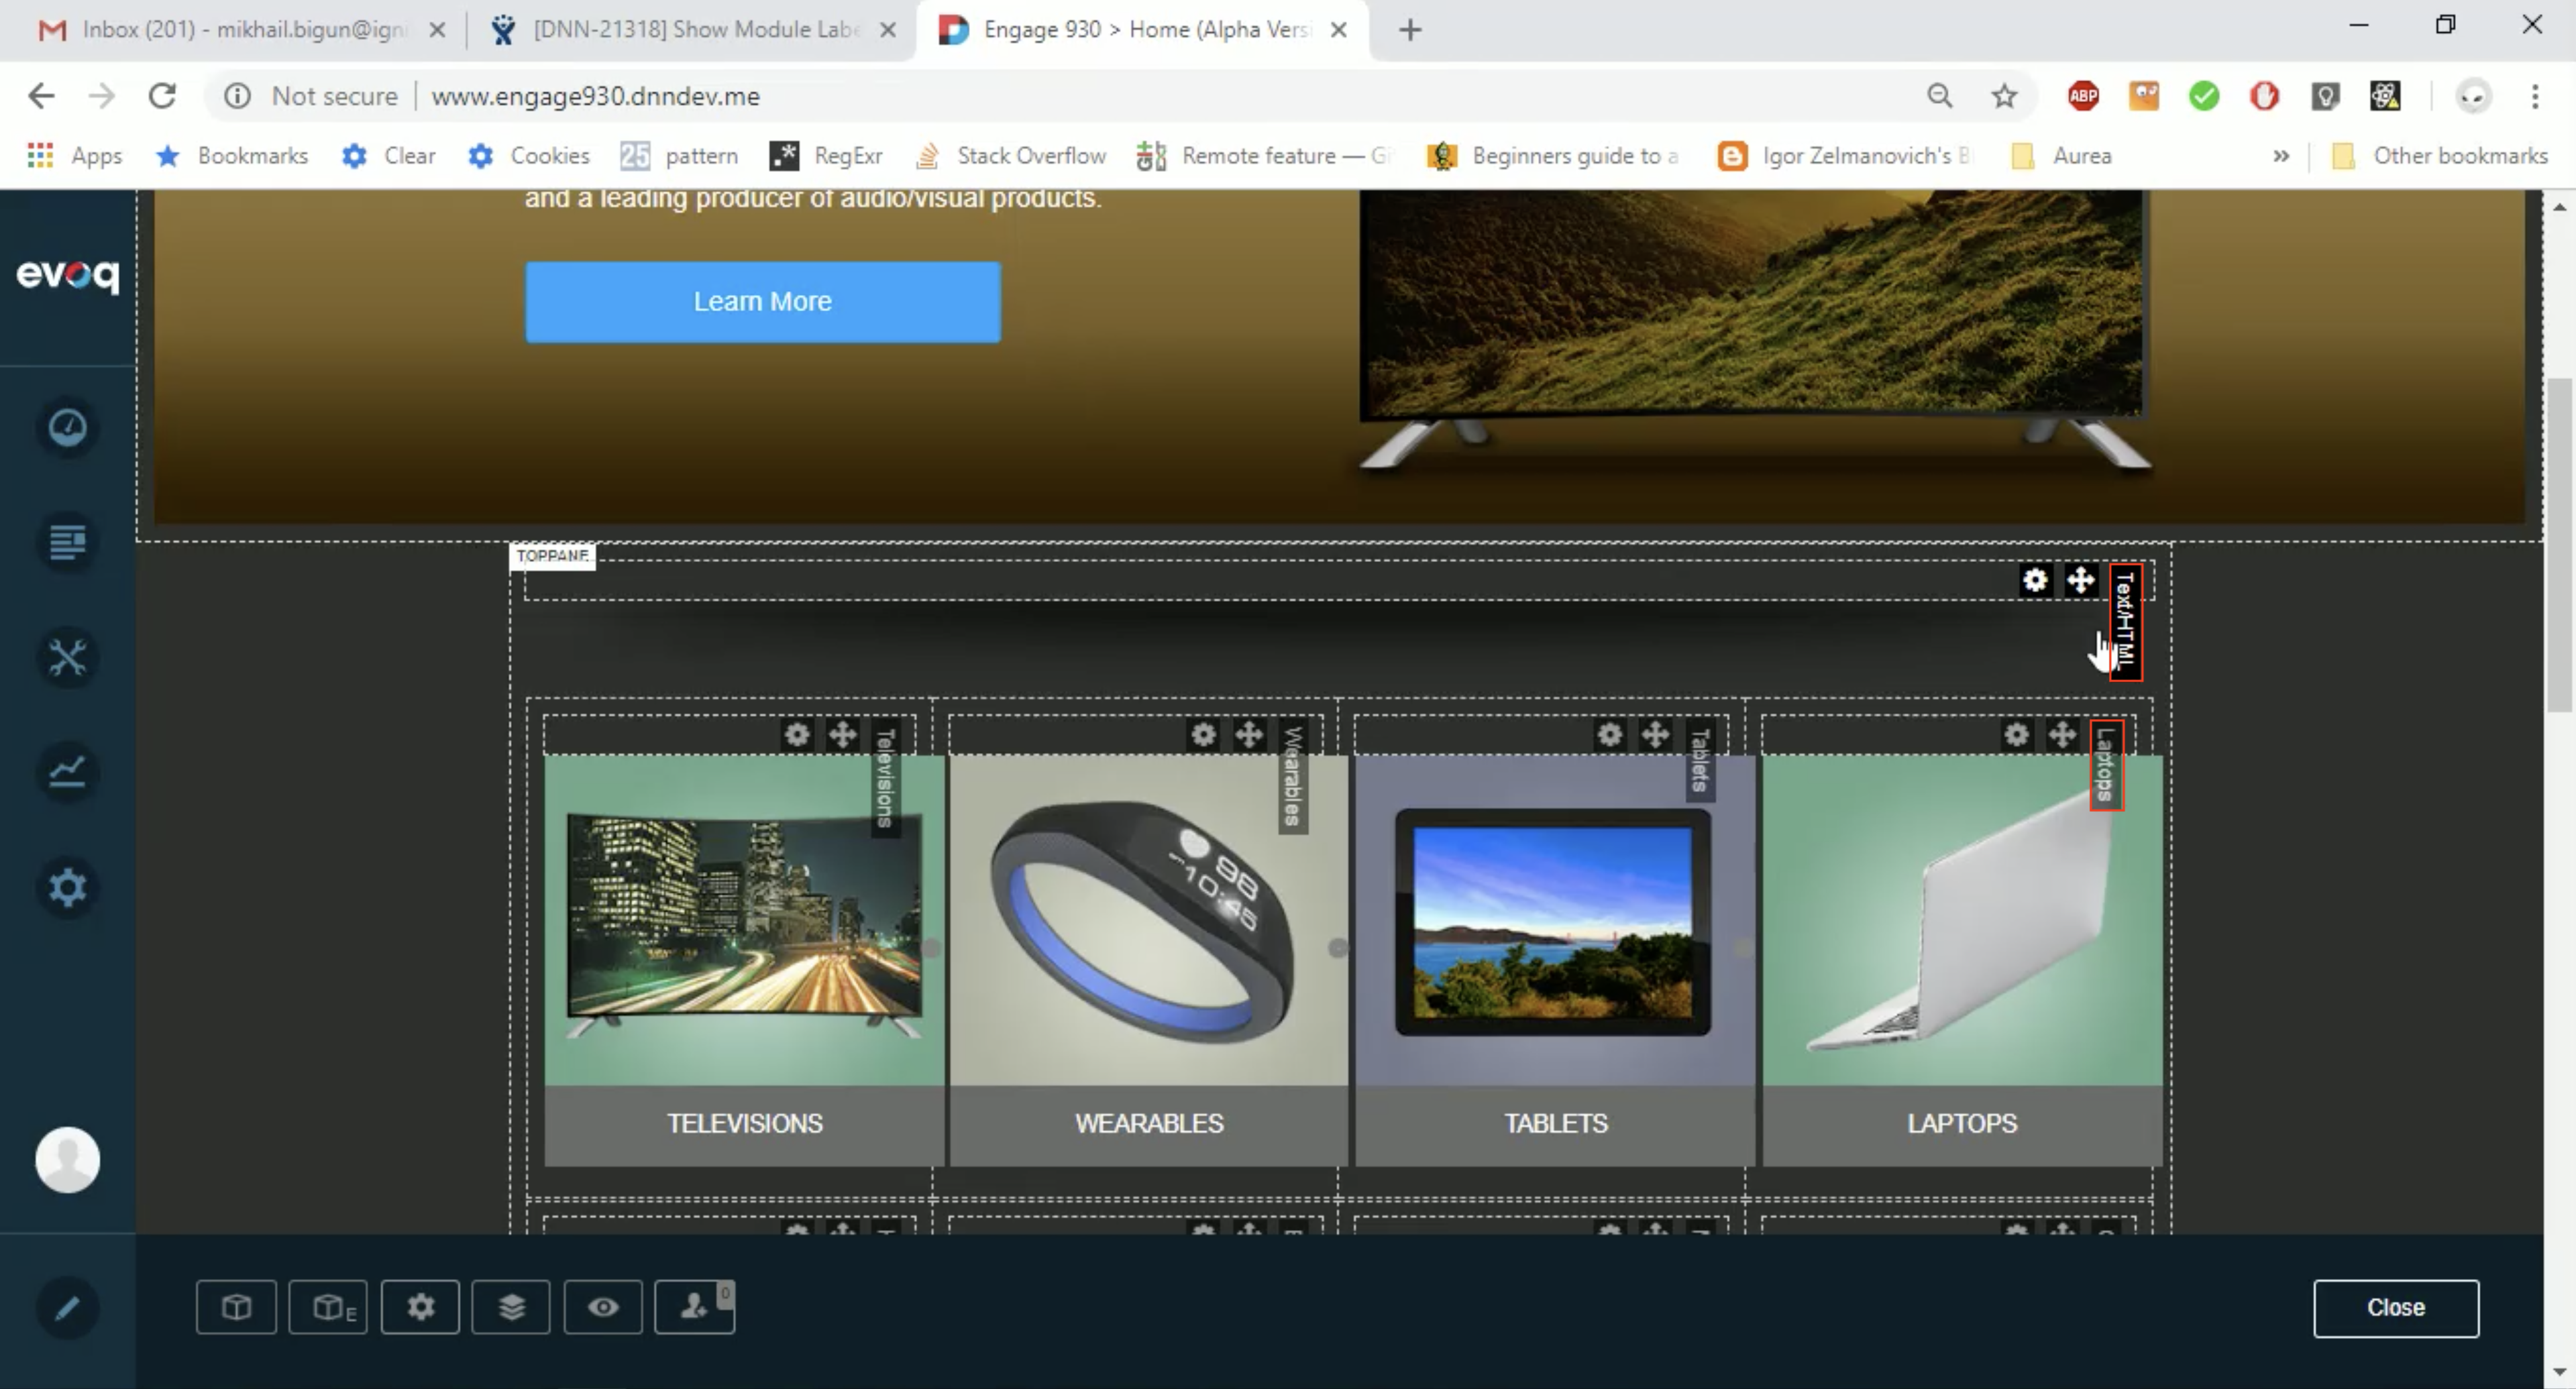Click the layers stack button in bottom bar
The image size is (2576, 1389).
click(x=511, y=1307)
